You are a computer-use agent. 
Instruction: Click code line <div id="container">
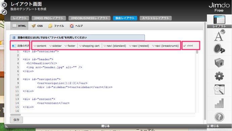click(41, 51)
